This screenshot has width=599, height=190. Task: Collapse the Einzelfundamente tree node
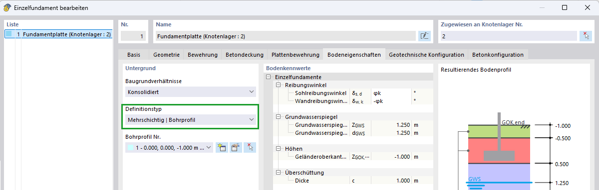pyautogui.click(x=269, y=77)
